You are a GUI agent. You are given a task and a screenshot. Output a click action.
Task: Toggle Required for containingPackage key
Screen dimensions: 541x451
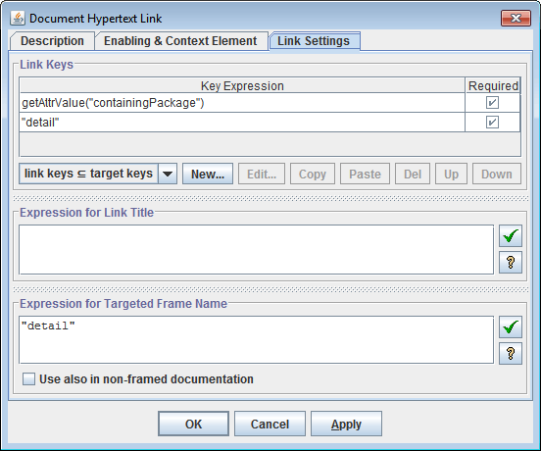coord(492,103)
